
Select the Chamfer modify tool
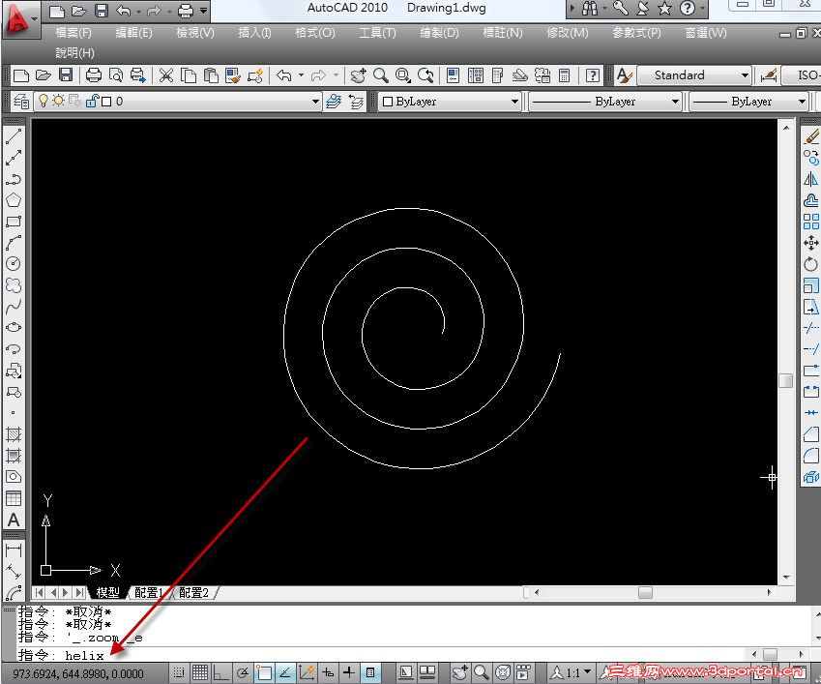tap(811, 434)
